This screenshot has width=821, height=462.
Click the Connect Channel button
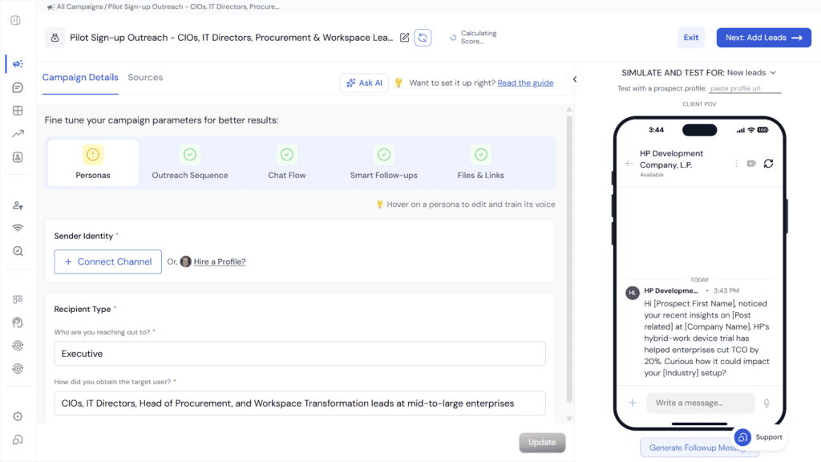pyautogui.click(x=108, y=262)
